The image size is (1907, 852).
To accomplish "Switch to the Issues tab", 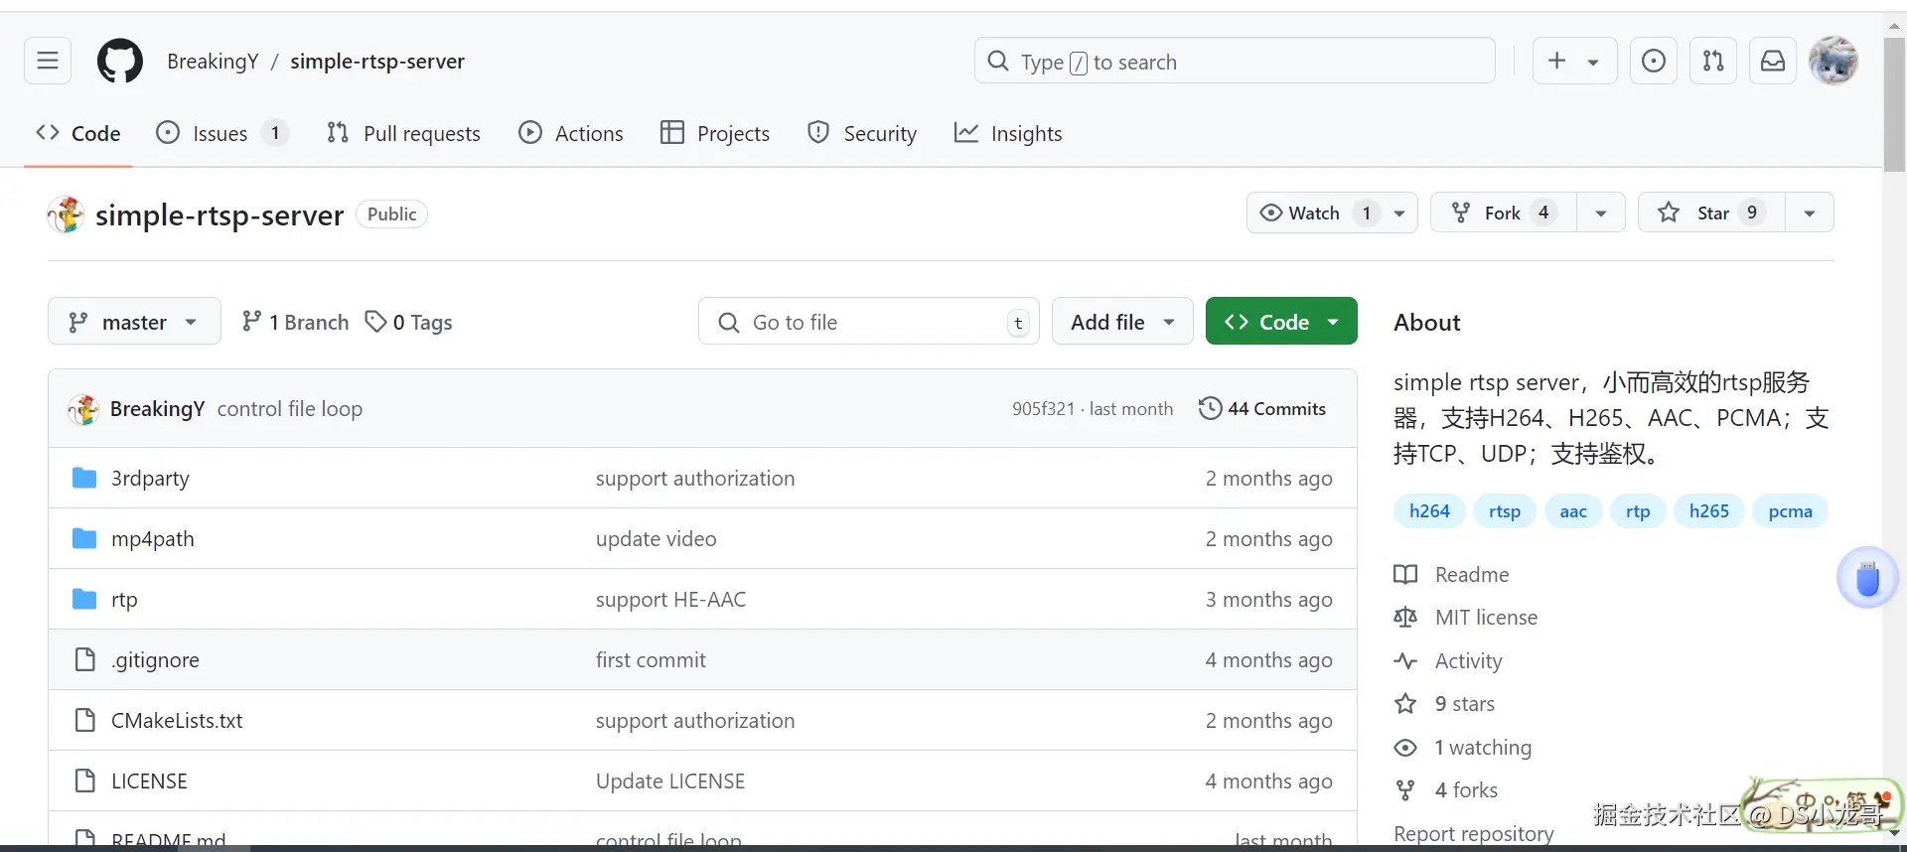I will tap(220, 134).
